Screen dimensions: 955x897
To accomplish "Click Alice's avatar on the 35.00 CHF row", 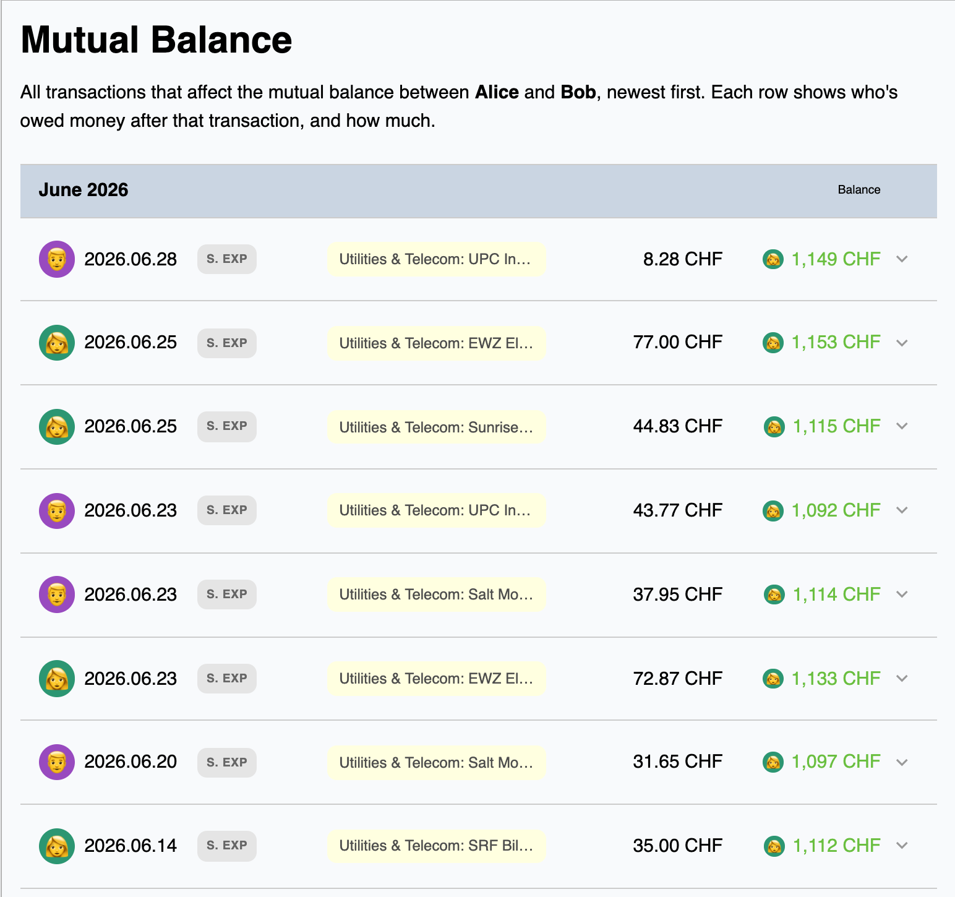I will (57, 846).
